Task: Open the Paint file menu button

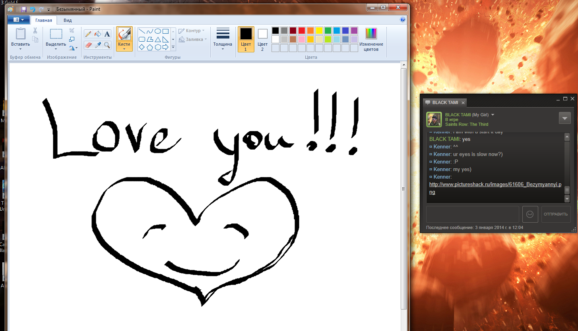Action: click(x=19, y=19)
